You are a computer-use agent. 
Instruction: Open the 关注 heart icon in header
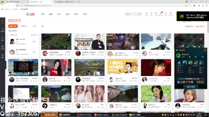click(x=151, y=14)
